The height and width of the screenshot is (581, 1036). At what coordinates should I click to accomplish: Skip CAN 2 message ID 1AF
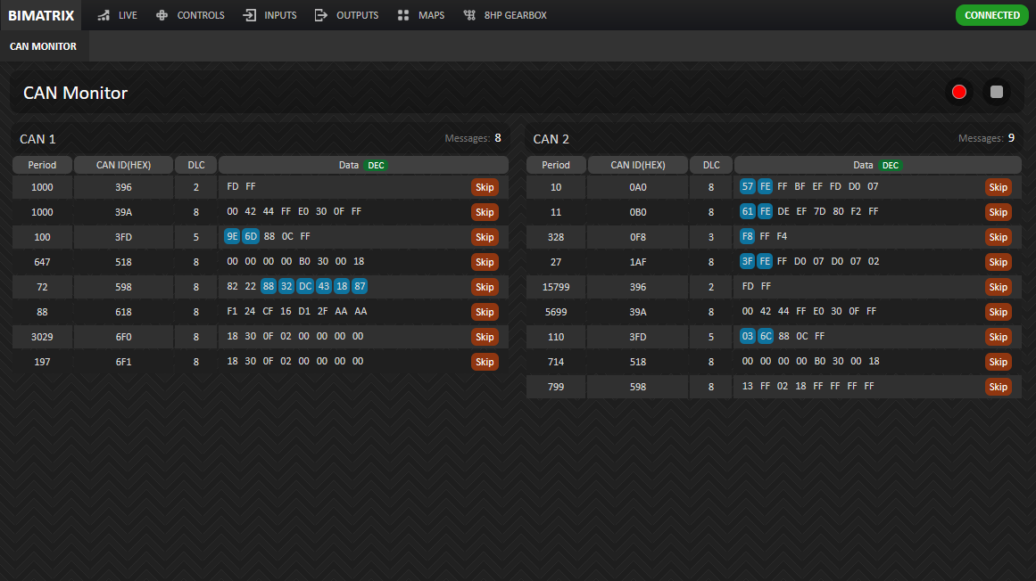point(998,262)
